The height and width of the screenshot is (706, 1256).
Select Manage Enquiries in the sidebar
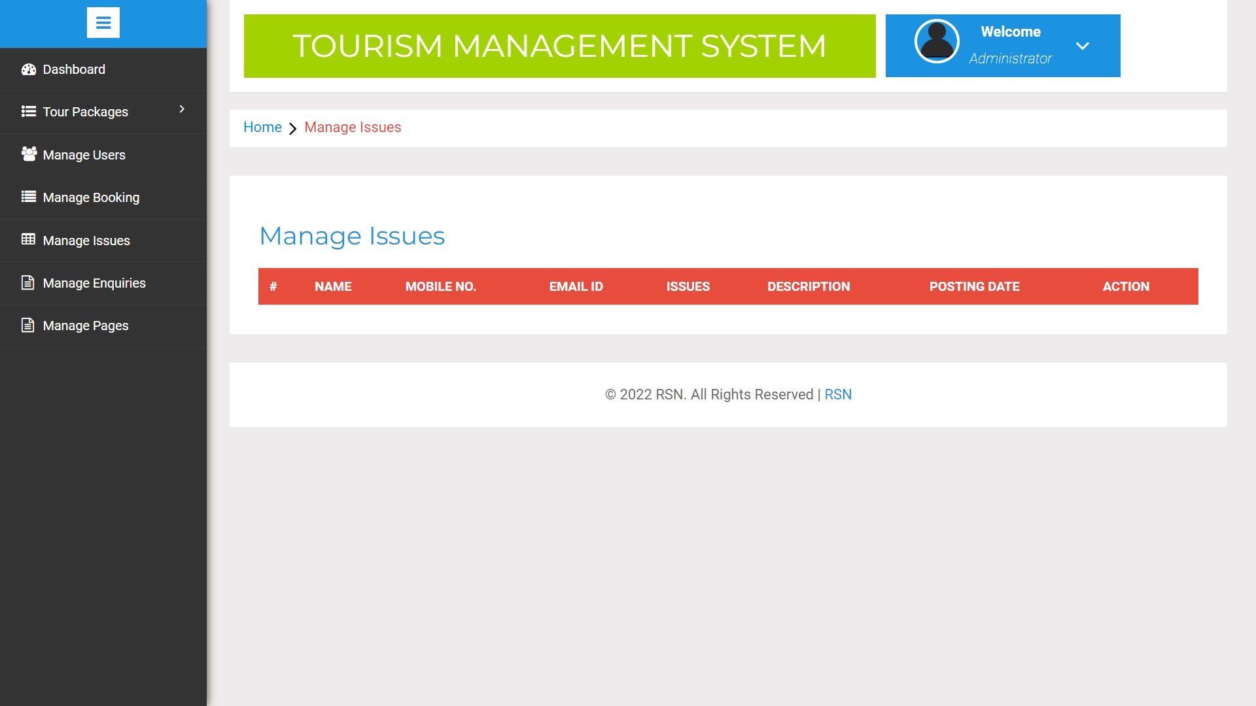pyautogui.click(x=94, y=282)
